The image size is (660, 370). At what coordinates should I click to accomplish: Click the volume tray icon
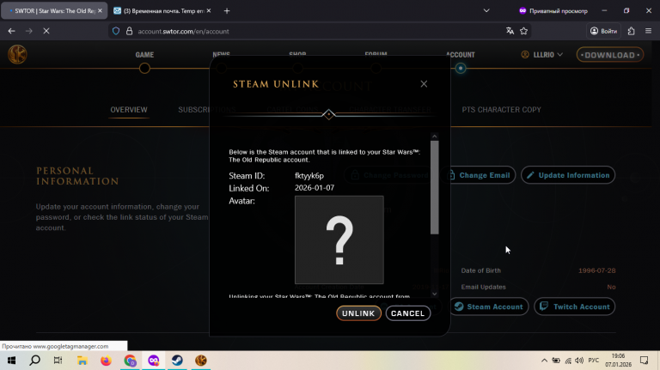579,361
